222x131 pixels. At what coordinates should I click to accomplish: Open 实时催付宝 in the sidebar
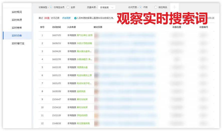tap(18, 43)
